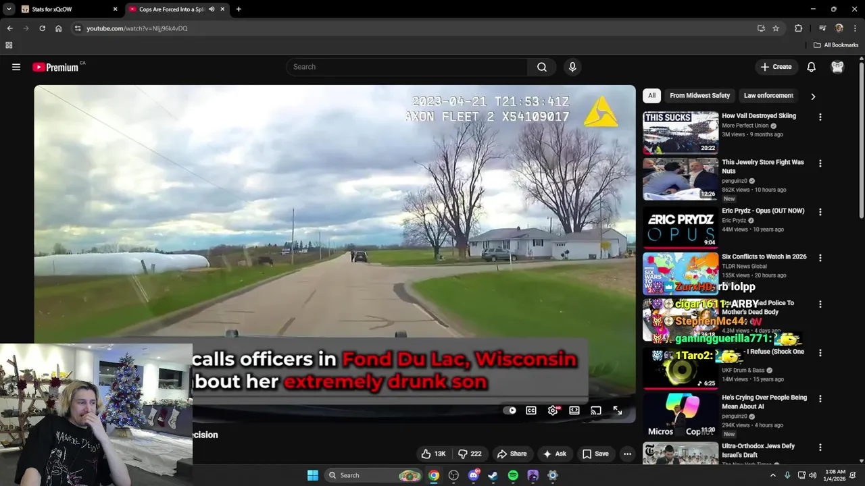Viewport: 865px width, 486px height.
Task: Share the current video
Action: pyautogui.click(x=512, y=454)
